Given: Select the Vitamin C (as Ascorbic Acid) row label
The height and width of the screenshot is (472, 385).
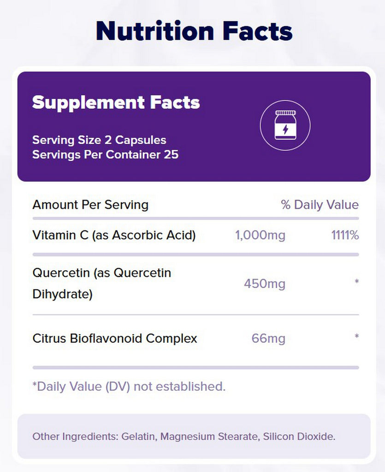Looking at the screenshot, I should 114,235.
